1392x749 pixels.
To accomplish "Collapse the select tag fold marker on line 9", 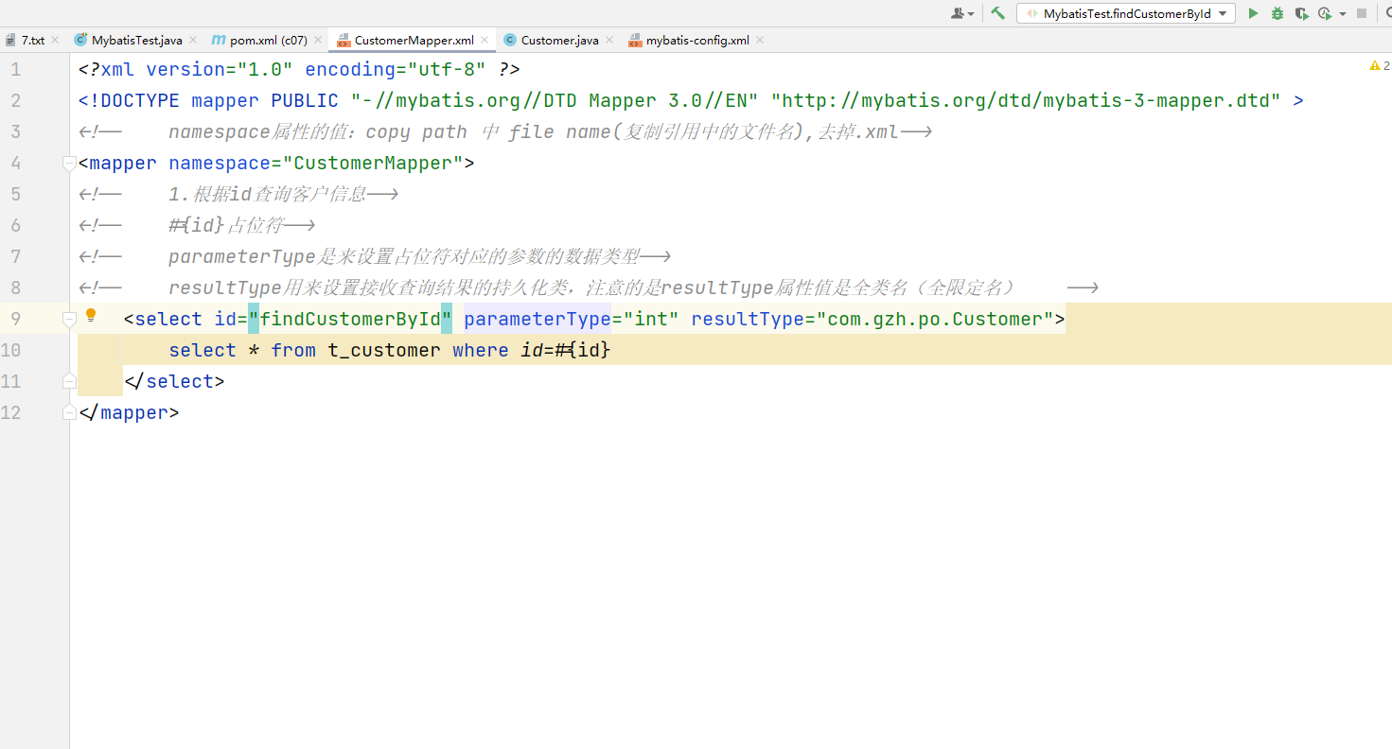I will (68, 320).
